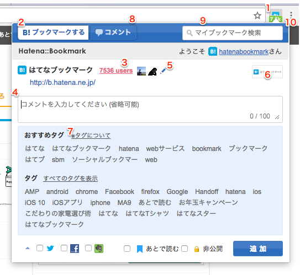Image resolution: width=300 pixels, height=275 pixels.
Task: Select the はてなTシャツ tag
Action: [147, 213]
